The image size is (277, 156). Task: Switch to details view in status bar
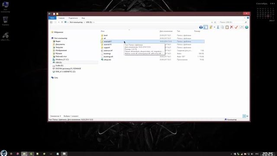[244, 116]
